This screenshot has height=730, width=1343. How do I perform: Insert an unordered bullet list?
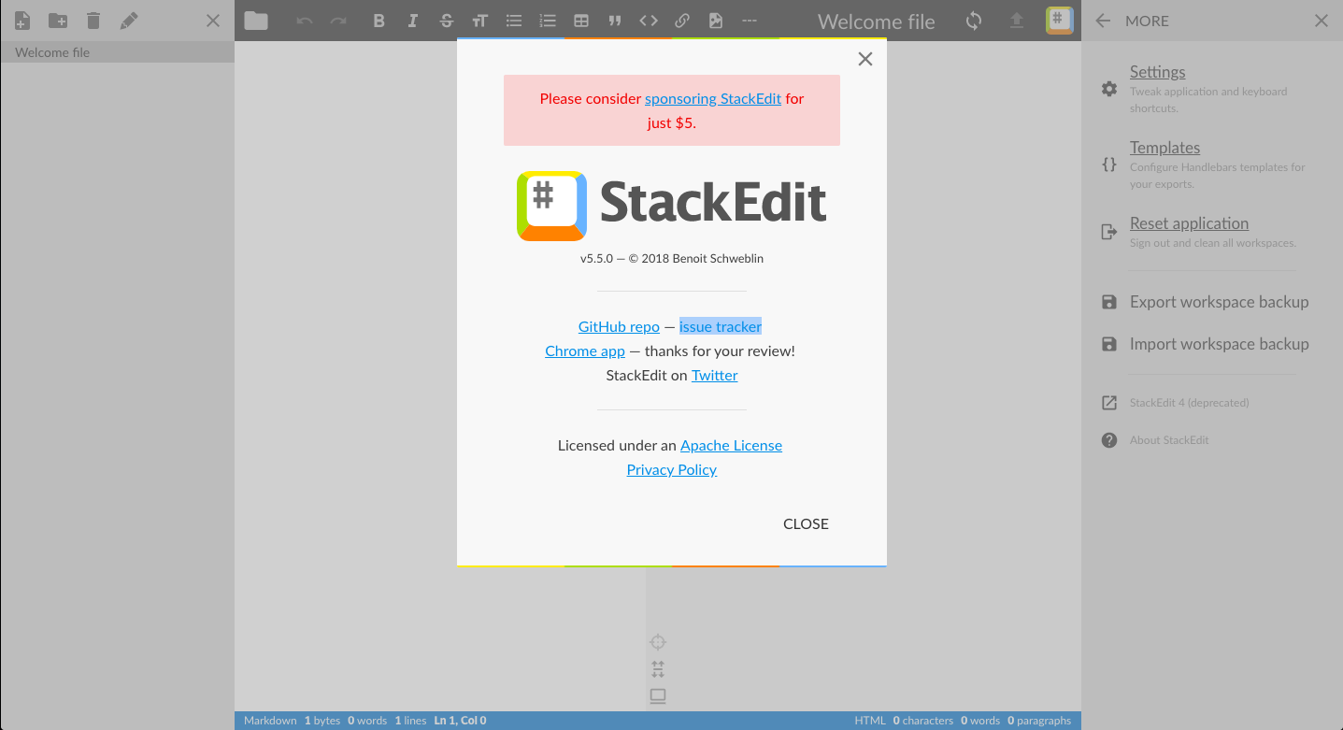[x=513, y=21]
